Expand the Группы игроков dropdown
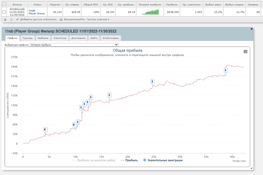 [98, 20]
